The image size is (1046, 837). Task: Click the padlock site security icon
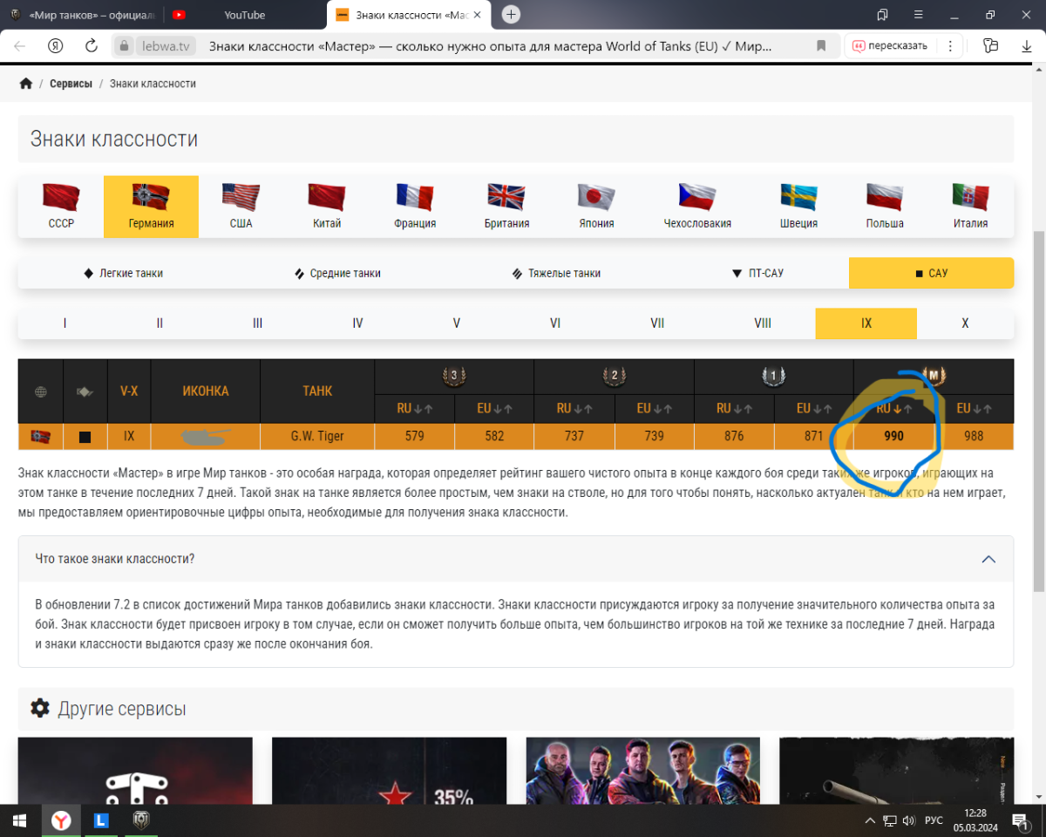click(125, 46)
